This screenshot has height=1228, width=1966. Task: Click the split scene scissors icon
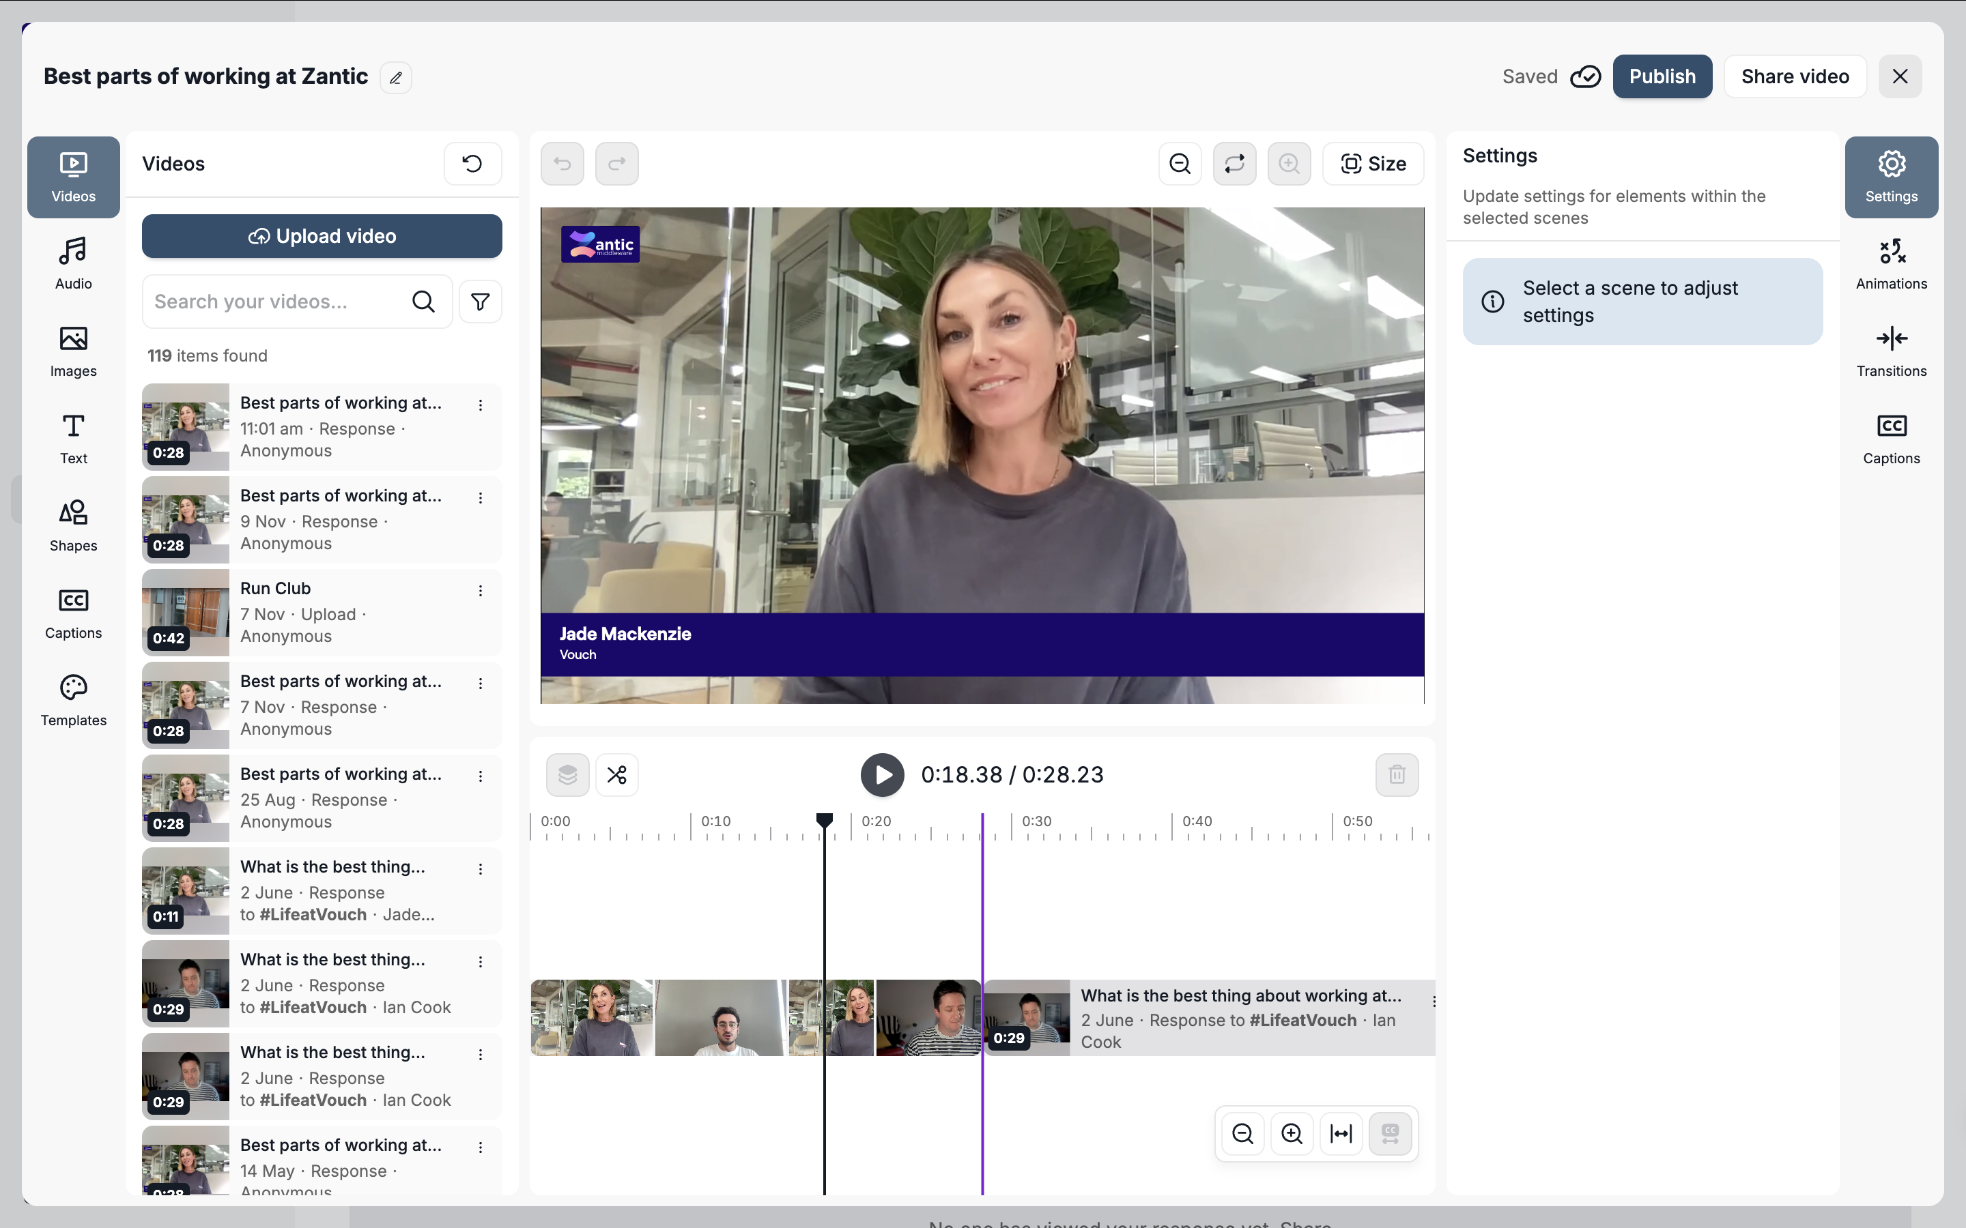click(x=616, y=774)
